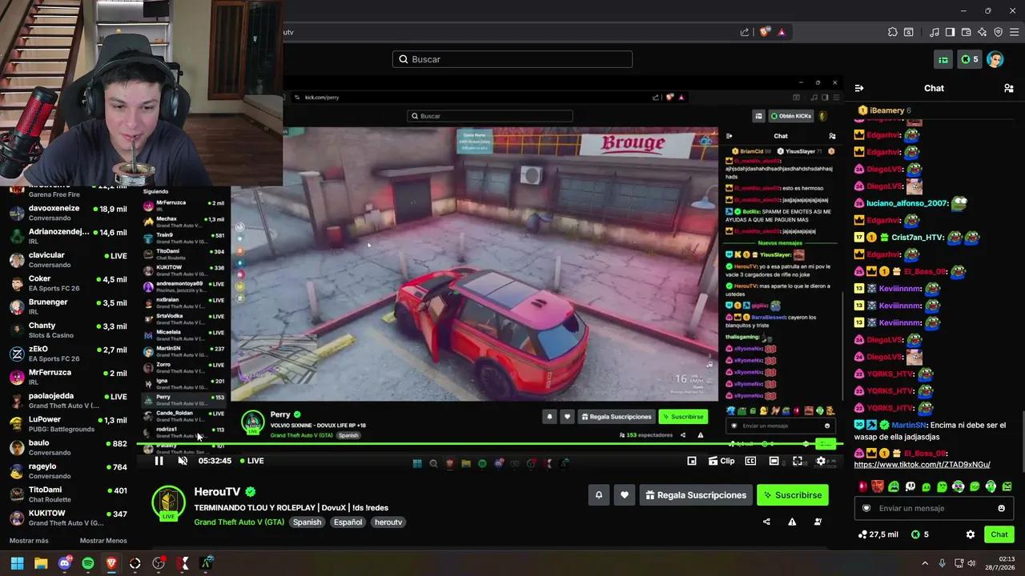Open the KICKs counter in the header
Screen dimensions: 1025x576
[969, 59]
